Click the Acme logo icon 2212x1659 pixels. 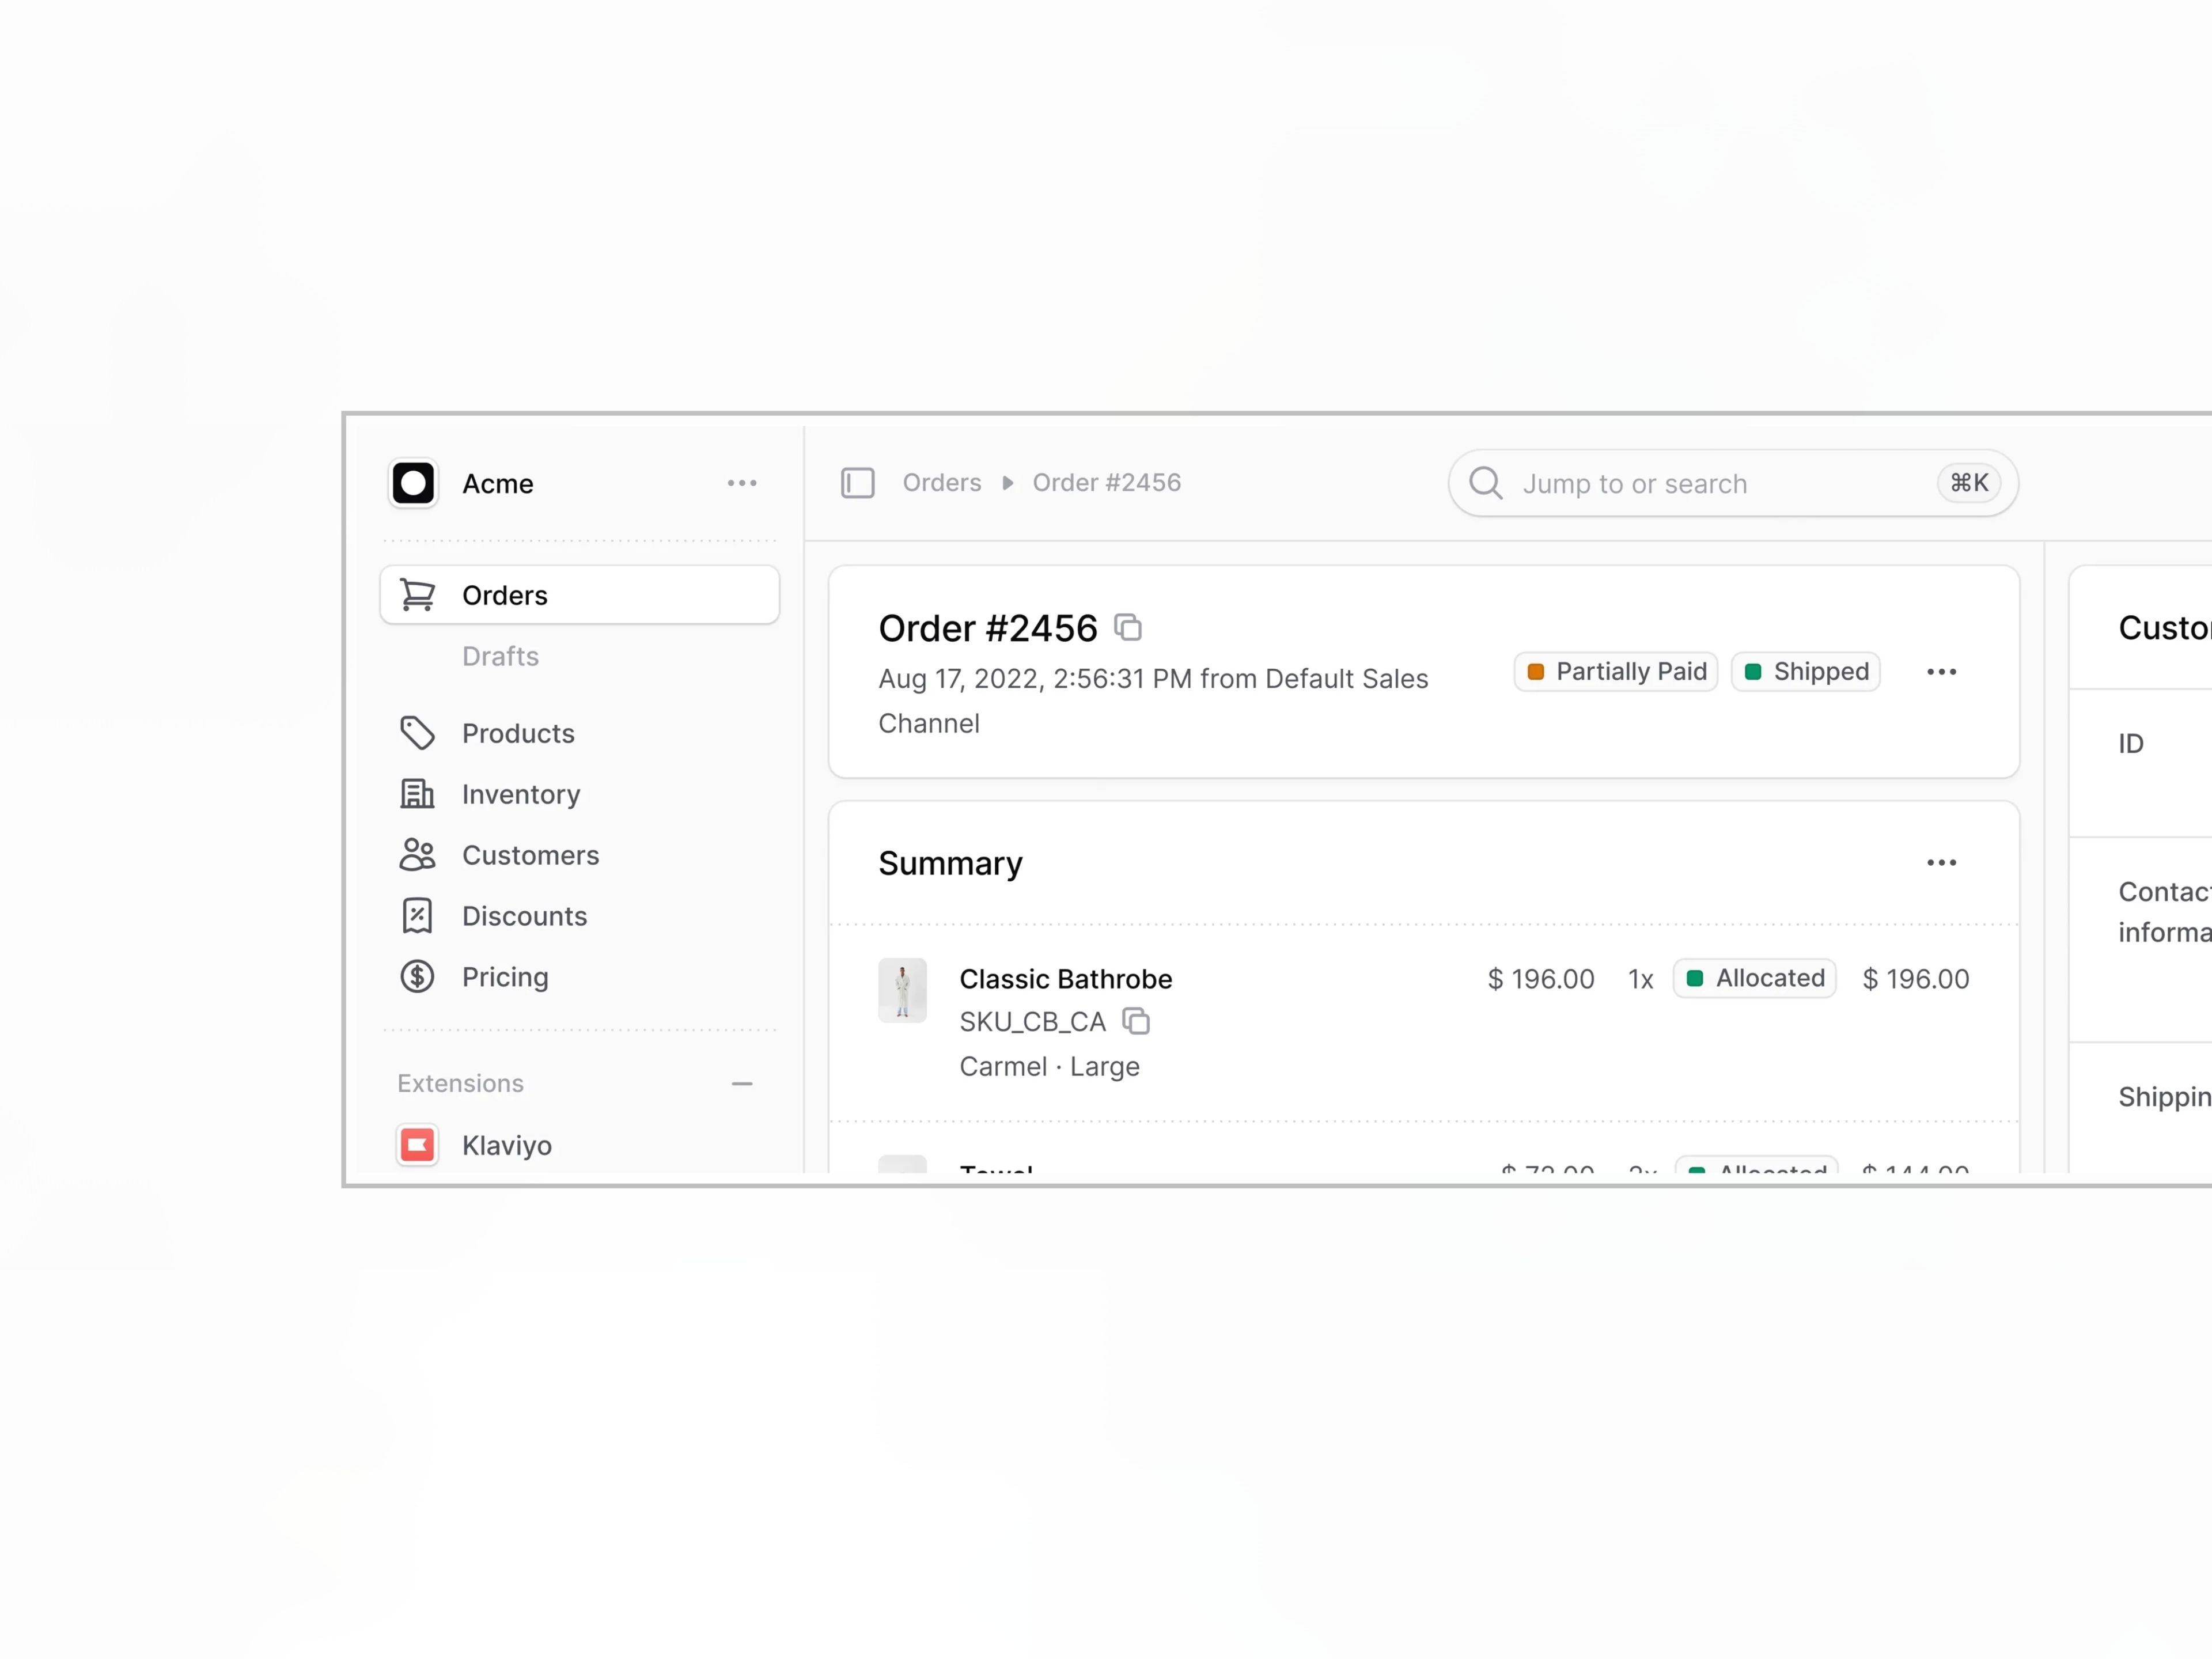413,484
